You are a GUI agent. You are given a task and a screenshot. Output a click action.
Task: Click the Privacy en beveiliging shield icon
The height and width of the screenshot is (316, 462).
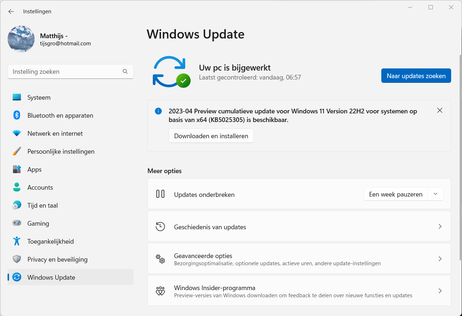pyautogui.click(x=17, y=259)
